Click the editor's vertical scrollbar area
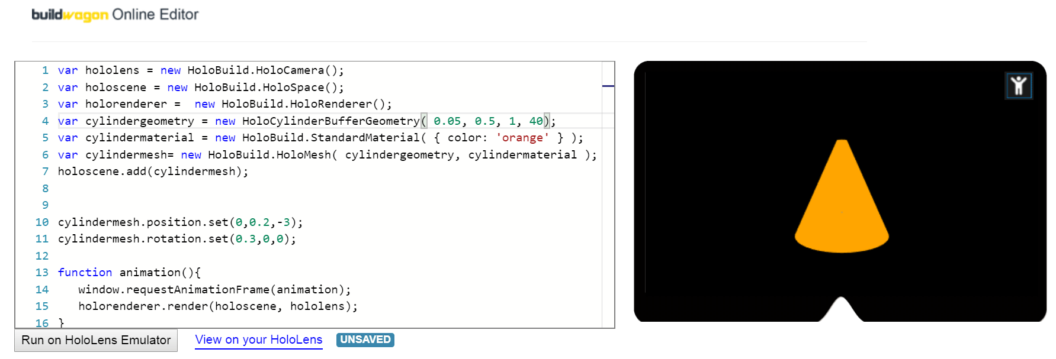The height and width of the screenshot is (359, 1056). click(x=608, y=195)
